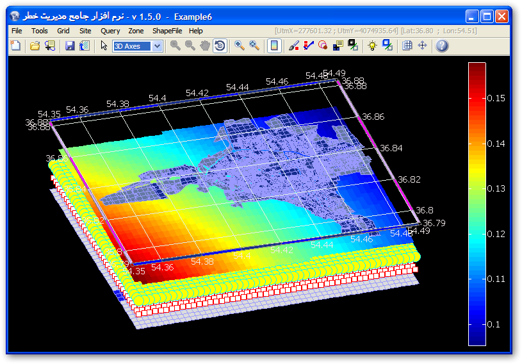Screen dimensions: 522x364
Task: Open the Tools menu
Action: pos(40,30)
